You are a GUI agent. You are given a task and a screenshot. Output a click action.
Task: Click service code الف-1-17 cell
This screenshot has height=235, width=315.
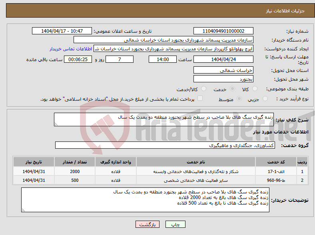click(276, 171)
